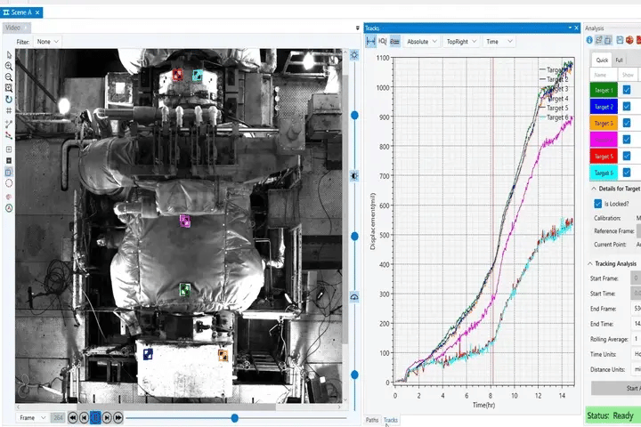Toggle the Target 6 show checkbox
This screenshot has height=427, width=641.
626,173
